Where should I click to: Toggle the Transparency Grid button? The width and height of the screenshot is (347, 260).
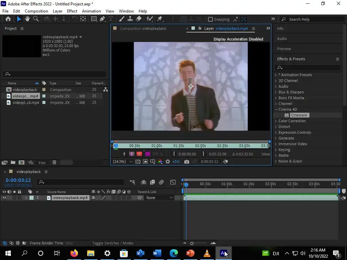[138, 161]
